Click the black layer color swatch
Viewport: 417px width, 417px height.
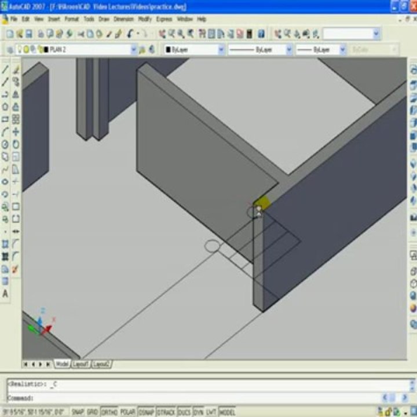click(46, 49)
